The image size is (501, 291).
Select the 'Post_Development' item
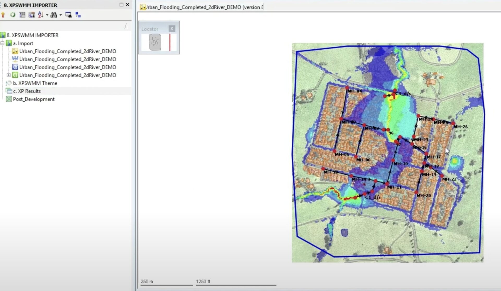(34, 99)
